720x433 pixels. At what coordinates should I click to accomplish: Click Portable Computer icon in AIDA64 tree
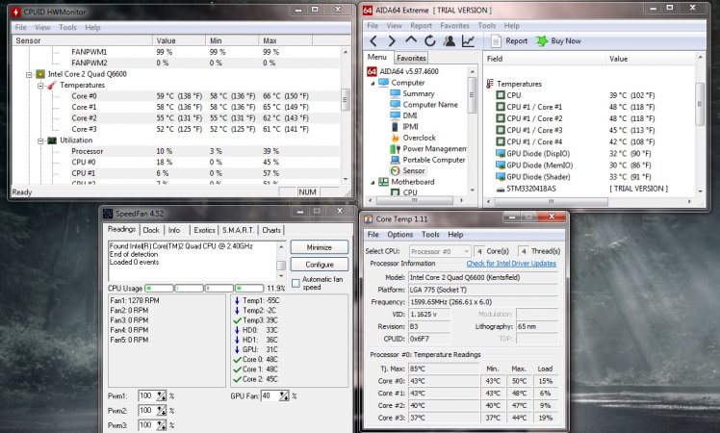(x=395, y=160)
